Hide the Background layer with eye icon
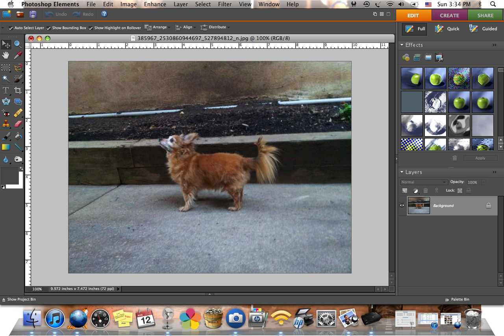 pos(402,205)
